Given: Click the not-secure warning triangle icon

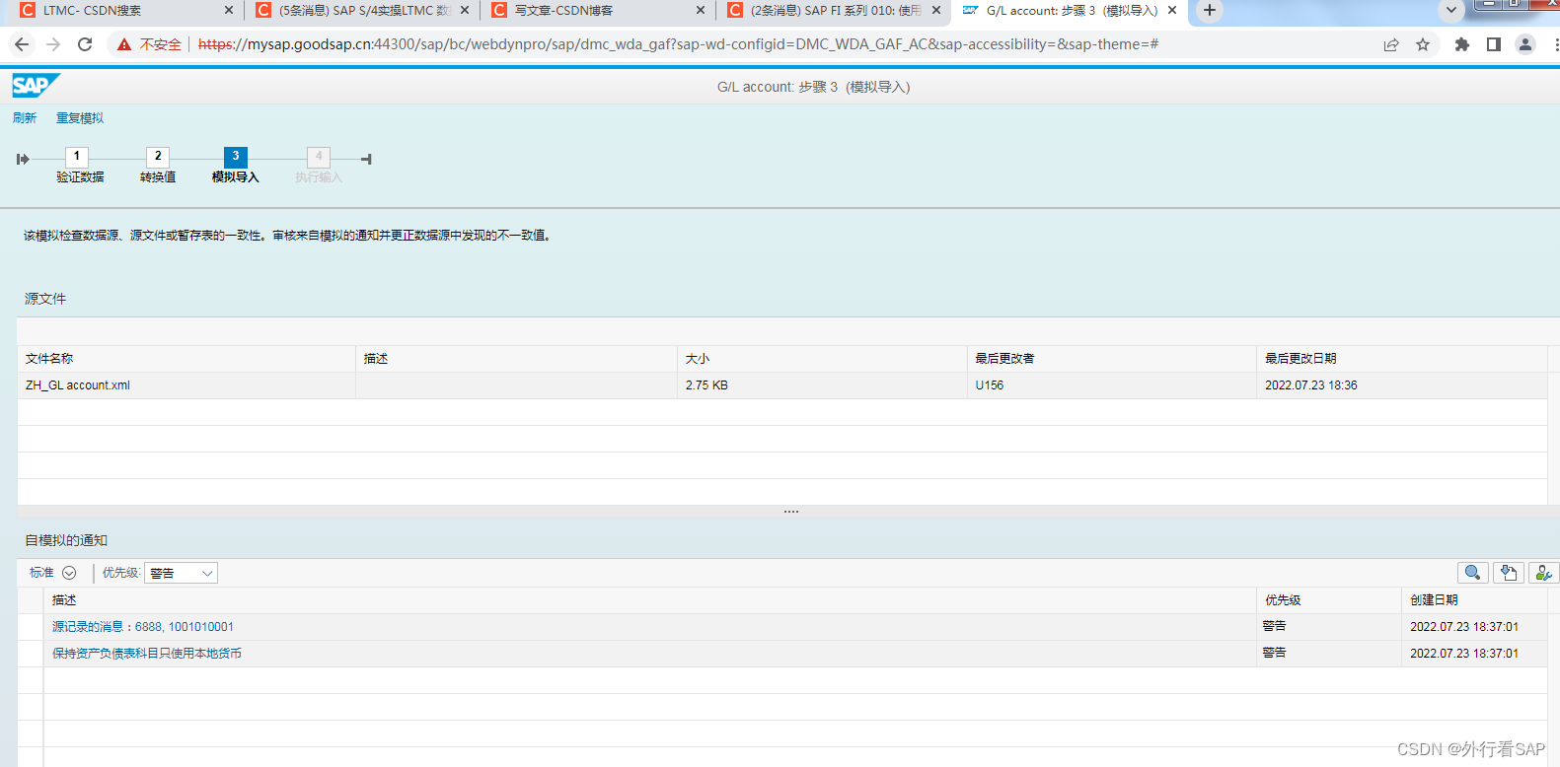Looking at the screenshot, I should pos(124,44).
